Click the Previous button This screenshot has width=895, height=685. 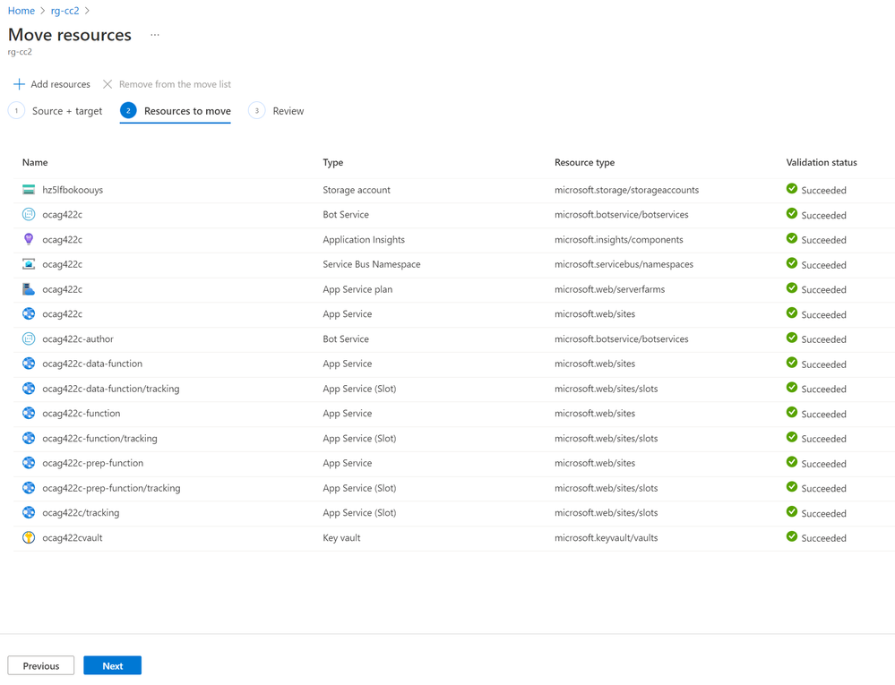click(x=41, y=665)
